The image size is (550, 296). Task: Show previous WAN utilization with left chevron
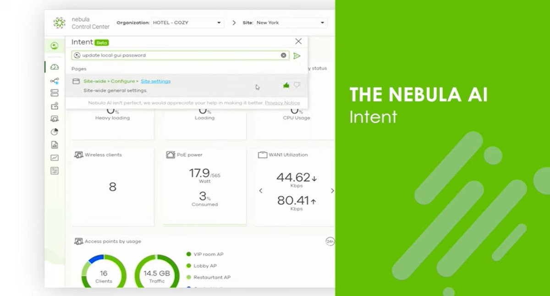pyautogui.click(x=261, y=191)
